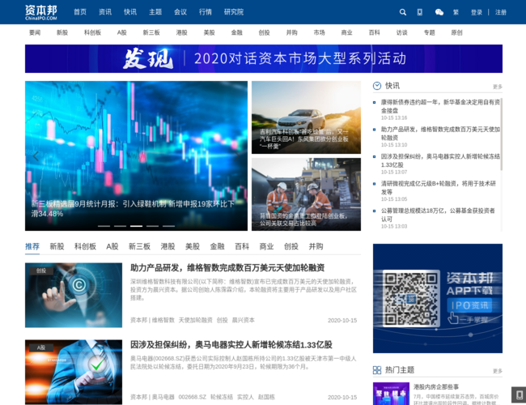This screenshot has height=405, width=526.
Task: Select 科创板 in sub navigation bar
Action: [92, 32]
